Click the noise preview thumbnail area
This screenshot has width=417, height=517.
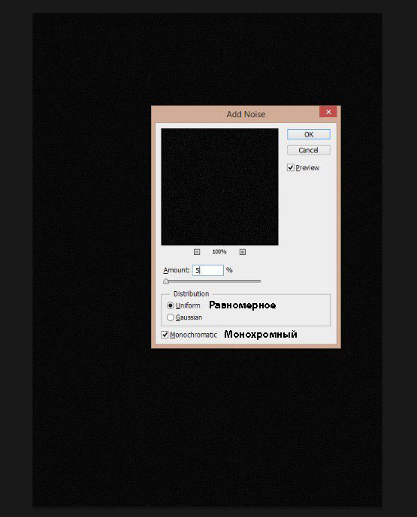219,187
